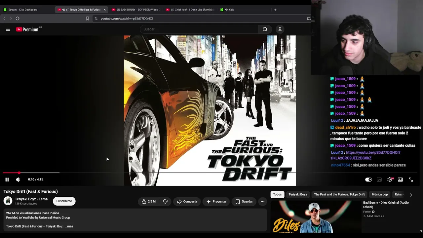The image size is (423, 238).
Task: Open the player settings gear
Action: point(390,179)
